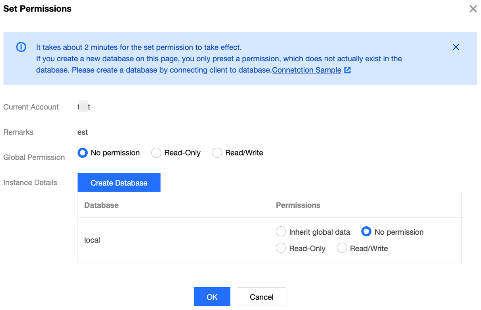Give the local database Read/Write permission

342,248
